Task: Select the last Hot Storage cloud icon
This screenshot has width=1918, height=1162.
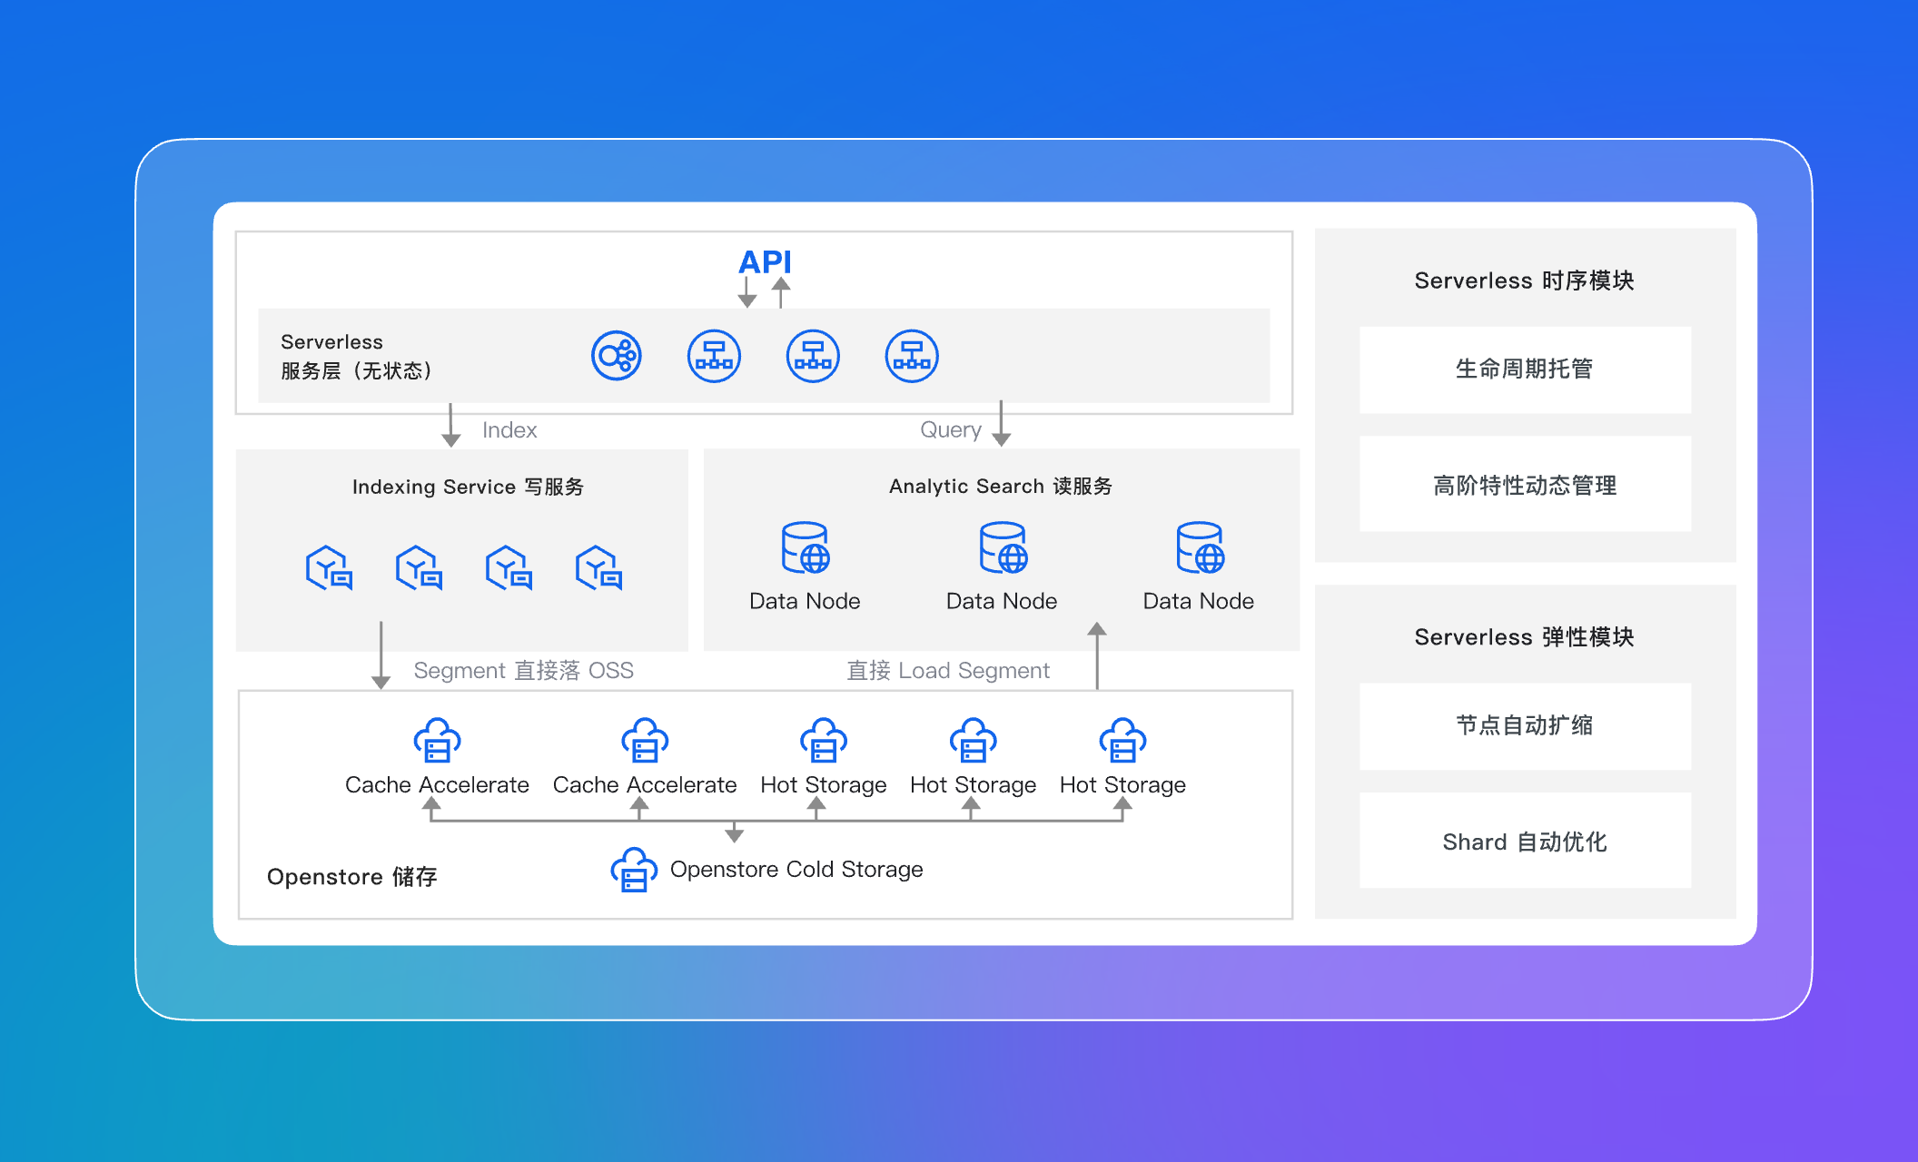Action: (1122, 740)
